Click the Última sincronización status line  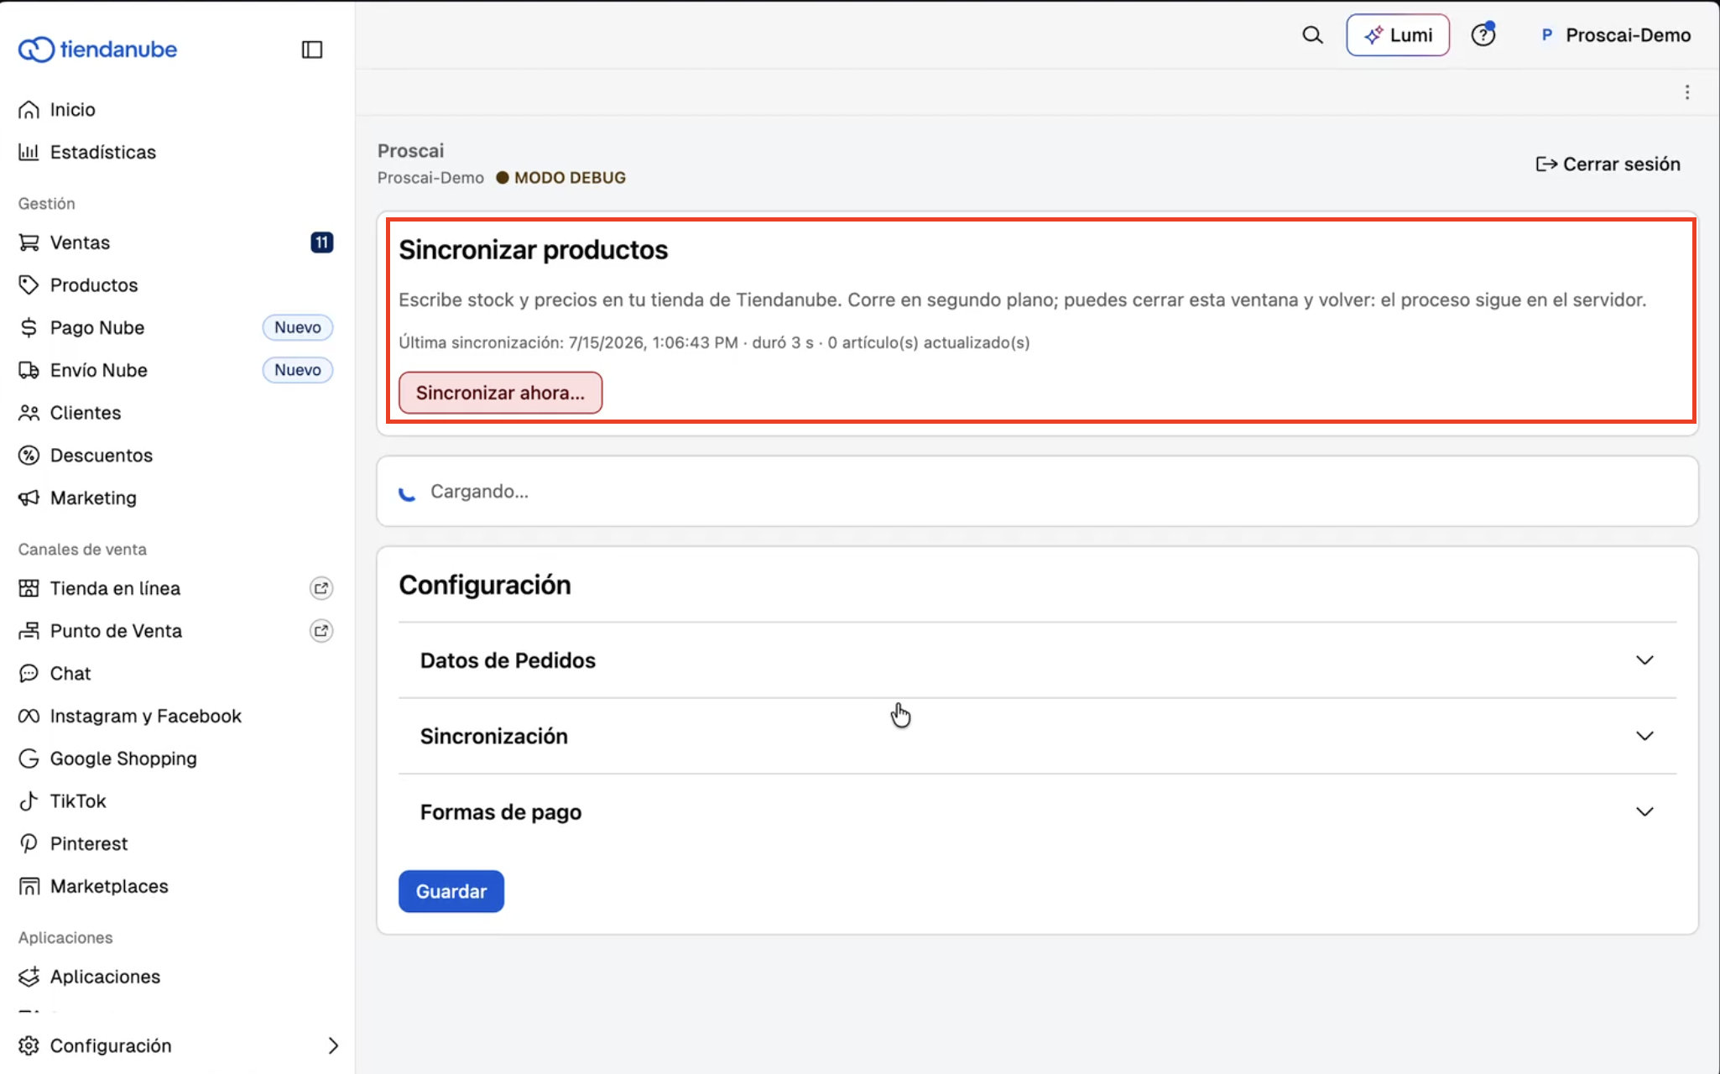pos(714,342)
